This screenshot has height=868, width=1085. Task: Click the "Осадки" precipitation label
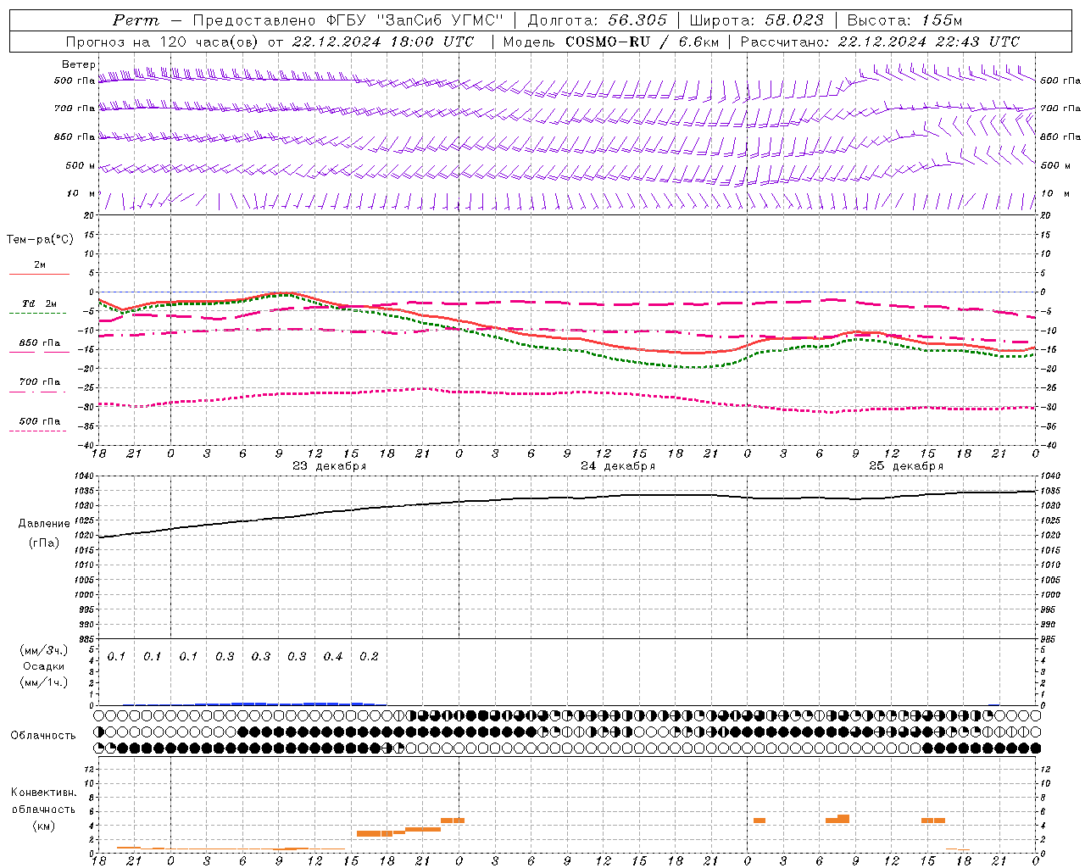[x=44, y=666]
